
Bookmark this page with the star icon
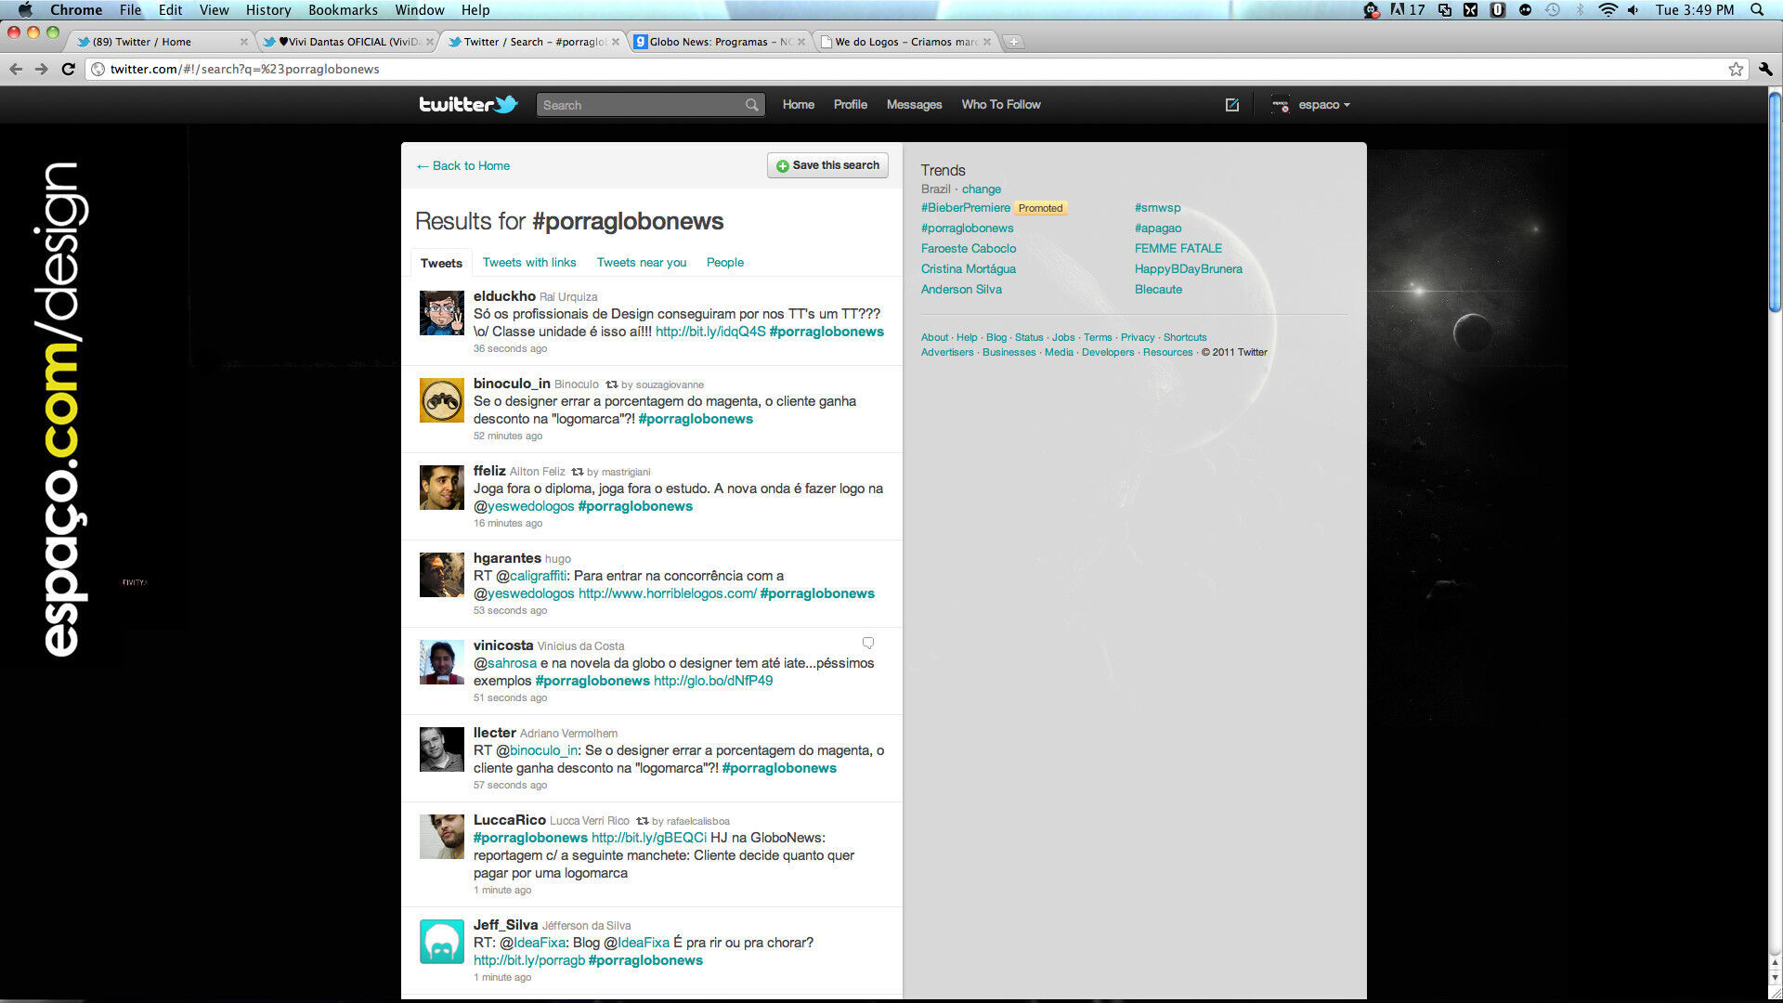tap(1735, 69)
